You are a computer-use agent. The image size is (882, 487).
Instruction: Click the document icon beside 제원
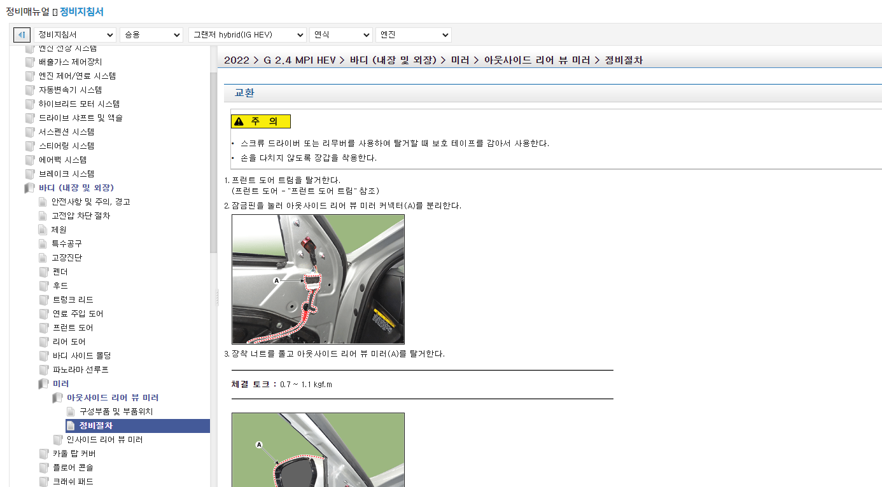coord(43,230)
